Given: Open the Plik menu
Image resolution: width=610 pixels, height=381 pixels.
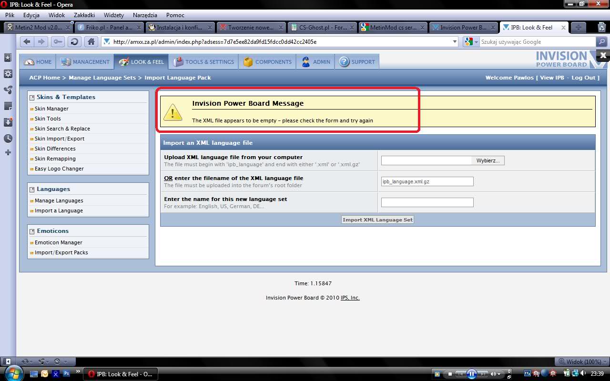Looking at the screenshot, I should coord(10,15).
